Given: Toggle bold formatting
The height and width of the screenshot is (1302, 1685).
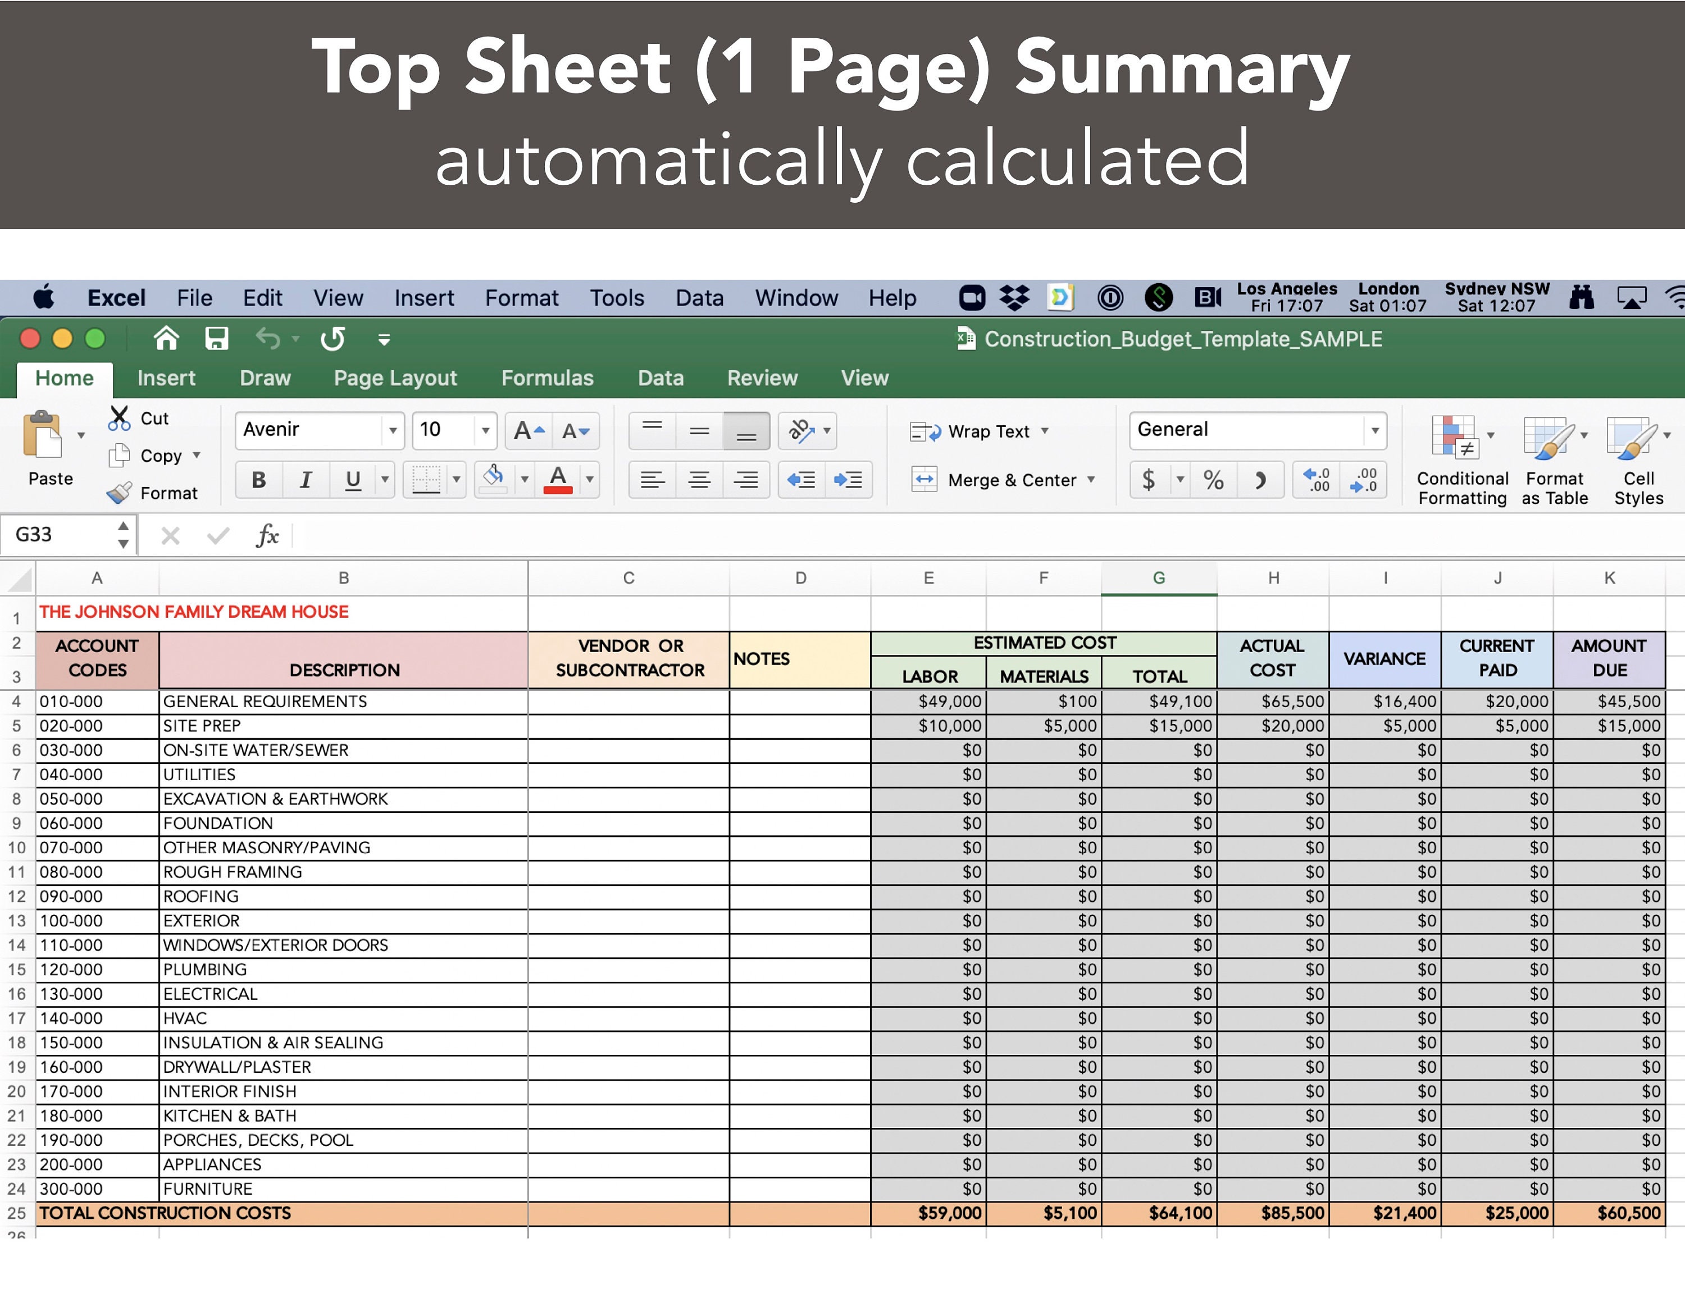Looking at the screenshot, I should pos(258,479).
